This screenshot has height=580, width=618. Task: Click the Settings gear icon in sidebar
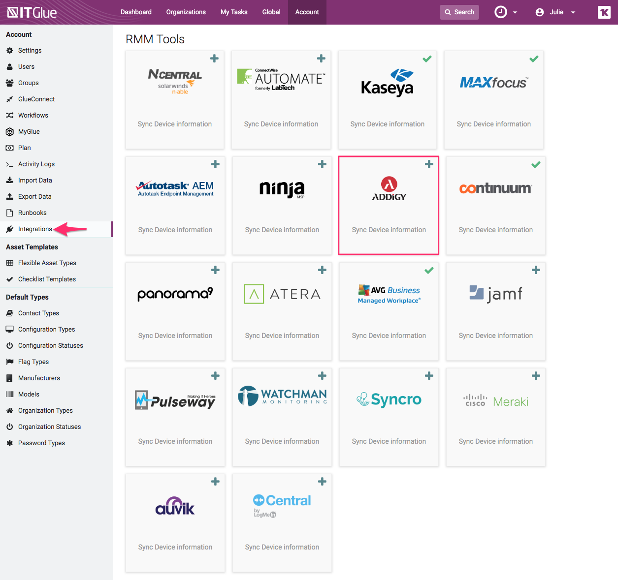[9, 51]
